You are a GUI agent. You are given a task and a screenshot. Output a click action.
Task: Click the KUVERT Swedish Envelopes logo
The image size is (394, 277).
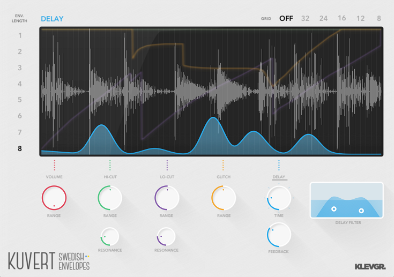pos(49,261)
